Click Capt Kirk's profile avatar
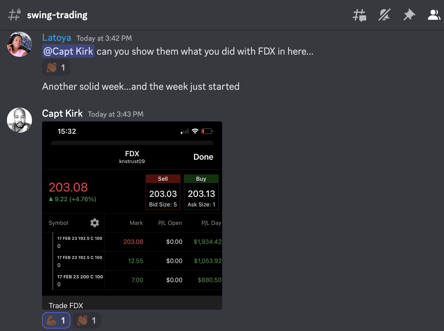Viewport: 444px width, 331px height. (x=19, y=120)
